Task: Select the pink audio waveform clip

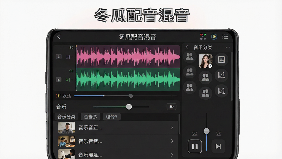Action: [x=128, y=56]
